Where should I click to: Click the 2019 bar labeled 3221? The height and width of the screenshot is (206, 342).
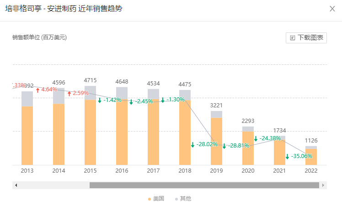216,138
